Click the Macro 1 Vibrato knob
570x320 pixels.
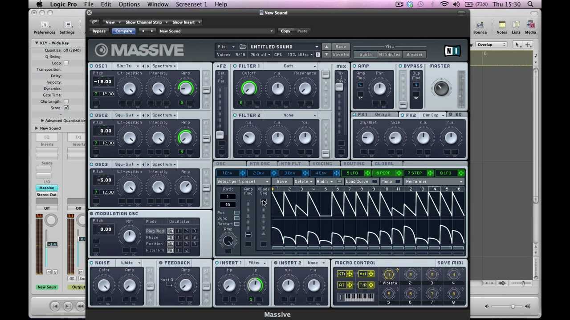[388, 275]
